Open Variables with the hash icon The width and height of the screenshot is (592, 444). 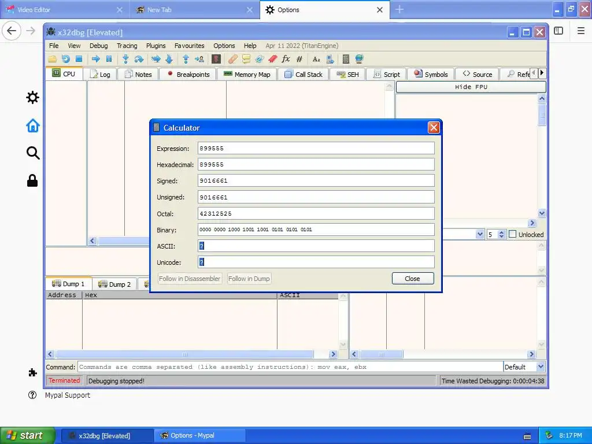pyautogui.click(x=299, y=59)
